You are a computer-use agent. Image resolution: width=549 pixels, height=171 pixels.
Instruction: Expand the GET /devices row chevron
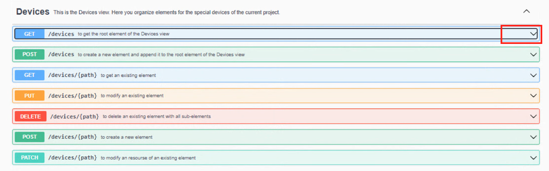click(533, 34)
